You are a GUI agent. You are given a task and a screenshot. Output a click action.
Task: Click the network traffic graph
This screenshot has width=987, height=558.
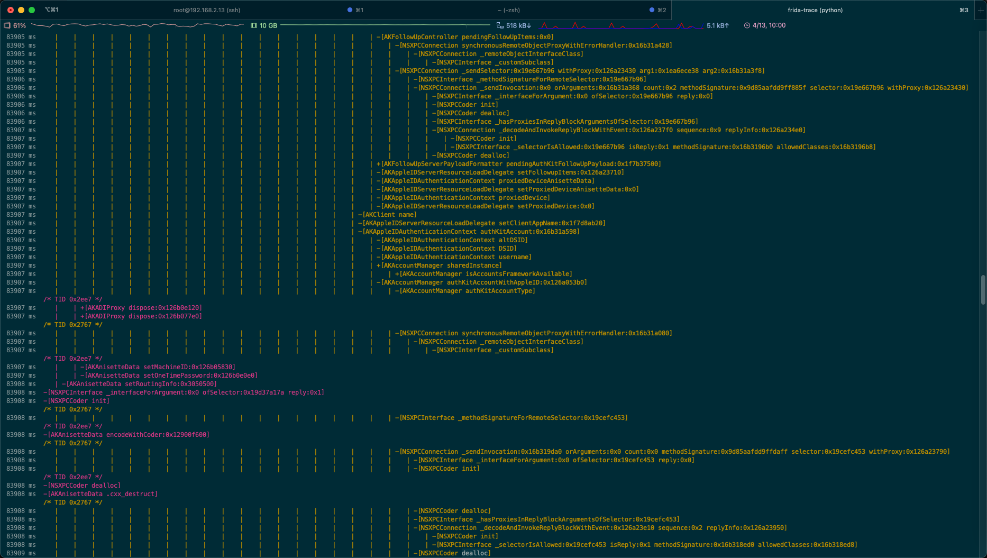pos(622,25)
